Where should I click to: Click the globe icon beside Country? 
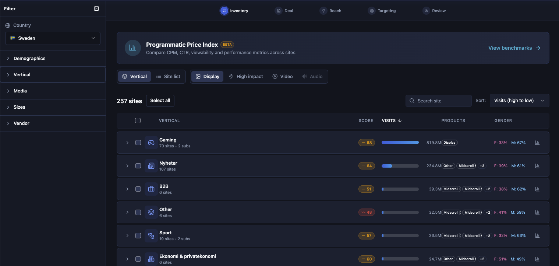(x=8, y=25)
